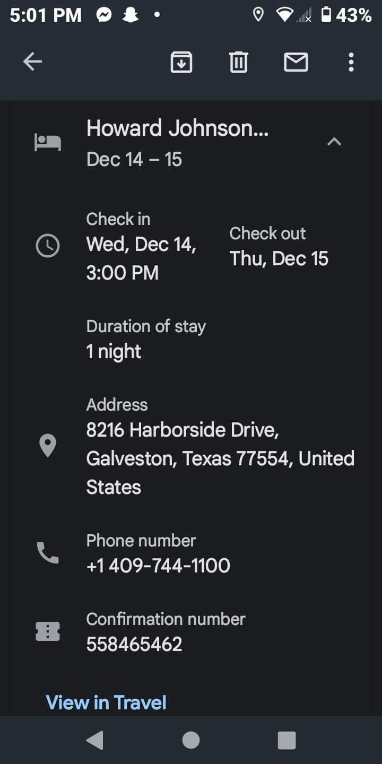This screenshot has width=382, height=764.
Task: Tap the phone icon to call hotel
Action: [x=48, y=553]
